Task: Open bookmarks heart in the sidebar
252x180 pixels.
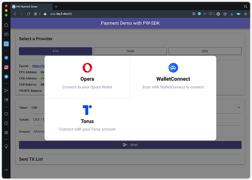Action: (x=6, y=114)
